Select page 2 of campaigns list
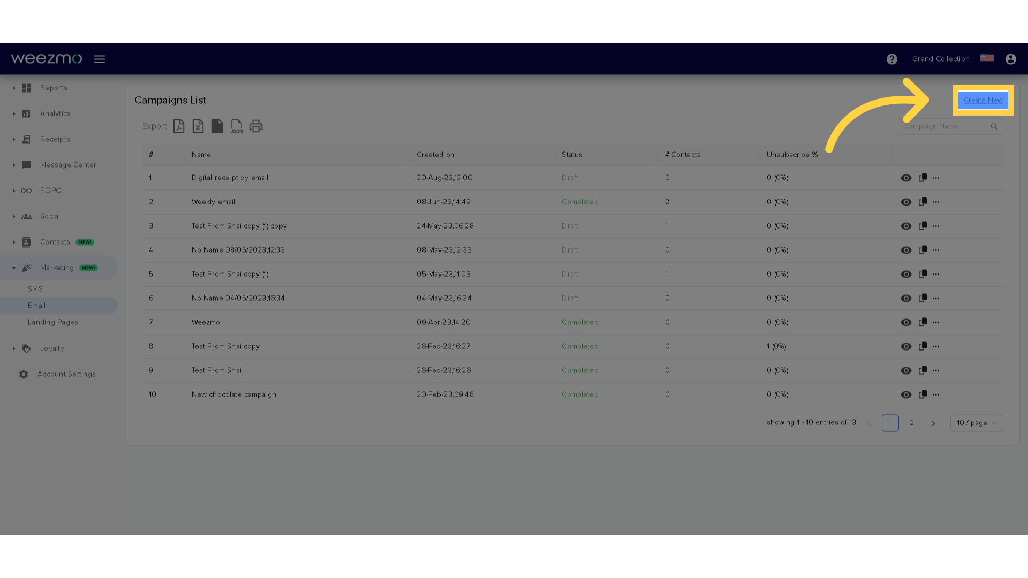Viewport: 1028px width, 578px height. 911,423
